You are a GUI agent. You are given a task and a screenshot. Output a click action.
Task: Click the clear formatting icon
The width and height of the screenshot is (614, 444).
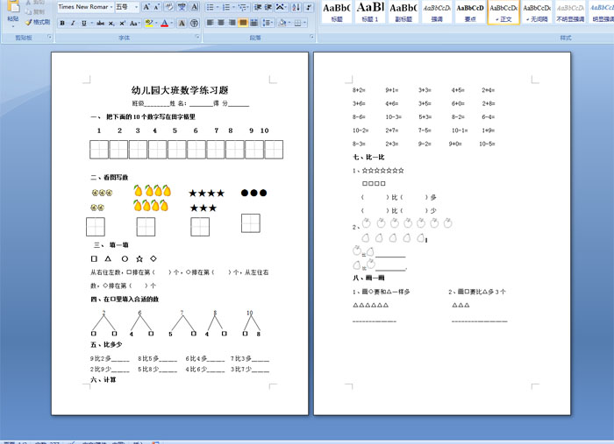click(169, 7)
